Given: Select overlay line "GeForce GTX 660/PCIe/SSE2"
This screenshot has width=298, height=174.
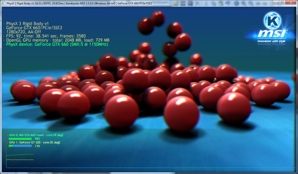Looking at the screenshot, I should pos(34,28).
